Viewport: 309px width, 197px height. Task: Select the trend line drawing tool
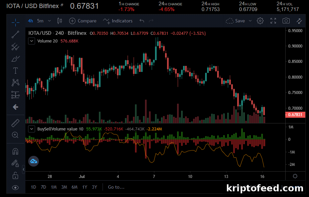click(x=15, y=34)
